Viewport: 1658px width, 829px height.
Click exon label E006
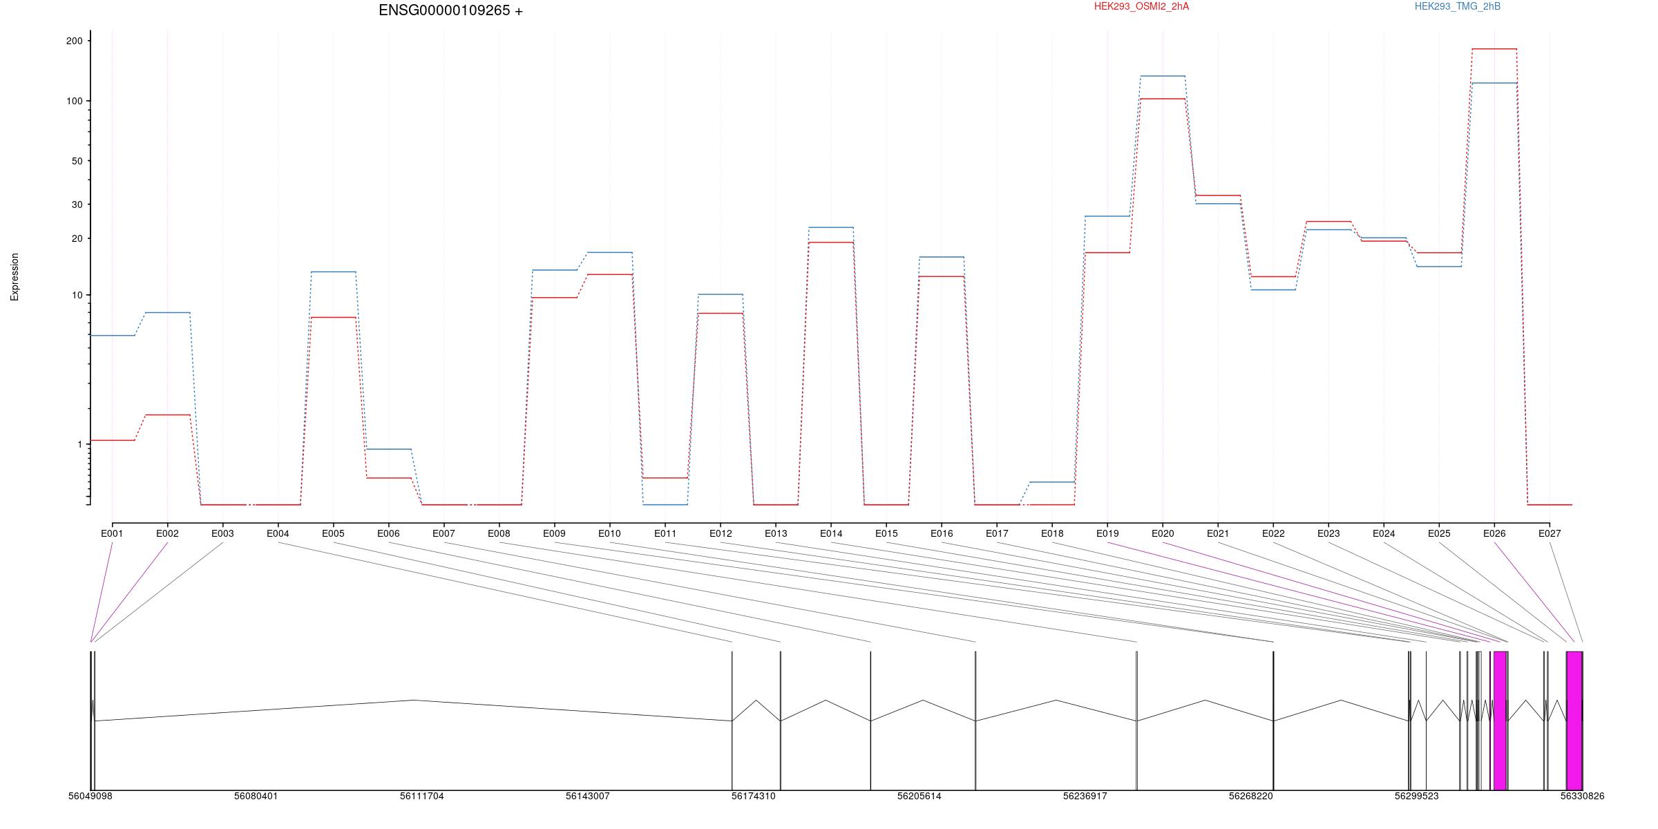(x=388, y=533)
